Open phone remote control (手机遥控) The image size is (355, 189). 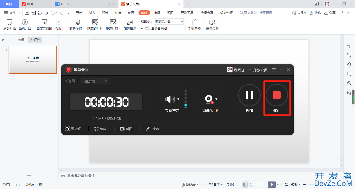(x=194, y=25)
